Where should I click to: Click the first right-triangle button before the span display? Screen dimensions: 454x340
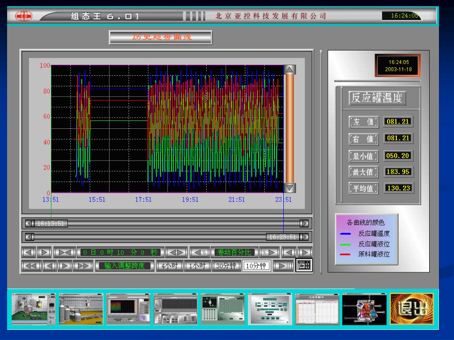point(44,252)
